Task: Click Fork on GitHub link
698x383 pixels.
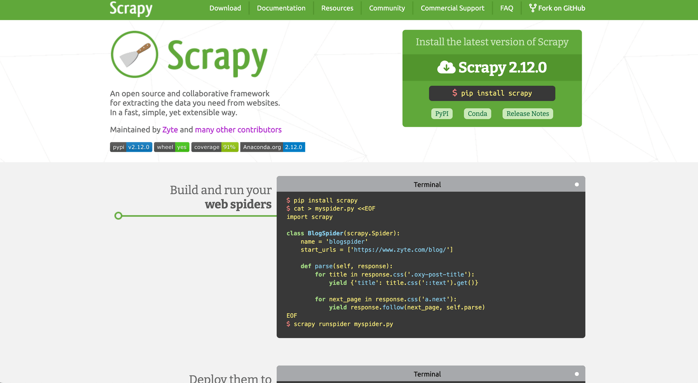Action: [557, 8]
